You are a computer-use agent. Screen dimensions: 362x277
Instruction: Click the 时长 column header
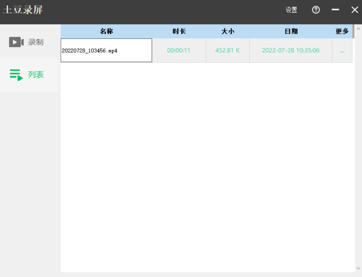[179, 31]
